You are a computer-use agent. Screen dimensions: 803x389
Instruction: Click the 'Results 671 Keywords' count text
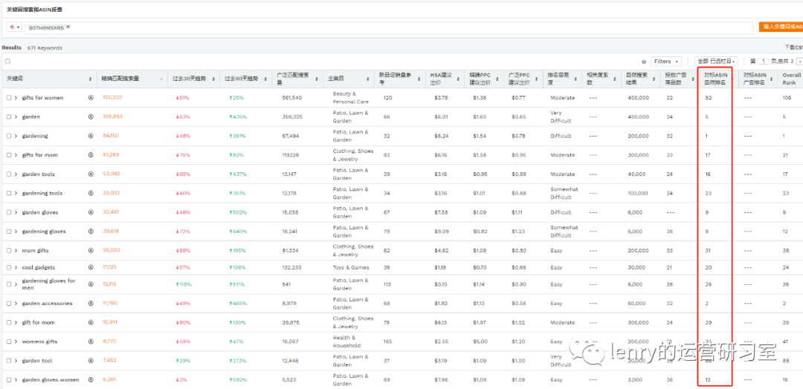pos(32,48)
